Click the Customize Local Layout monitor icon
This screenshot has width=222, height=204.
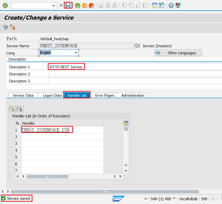coord(178,6)
